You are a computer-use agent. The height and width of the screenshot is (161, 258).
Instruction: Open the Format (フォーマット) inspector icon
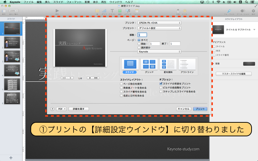pos(229,11)
